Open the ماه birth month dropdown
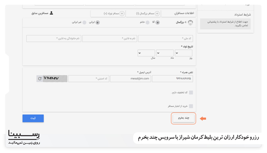Viewport: 267px width, 153px height. click(x=165, y=53)
